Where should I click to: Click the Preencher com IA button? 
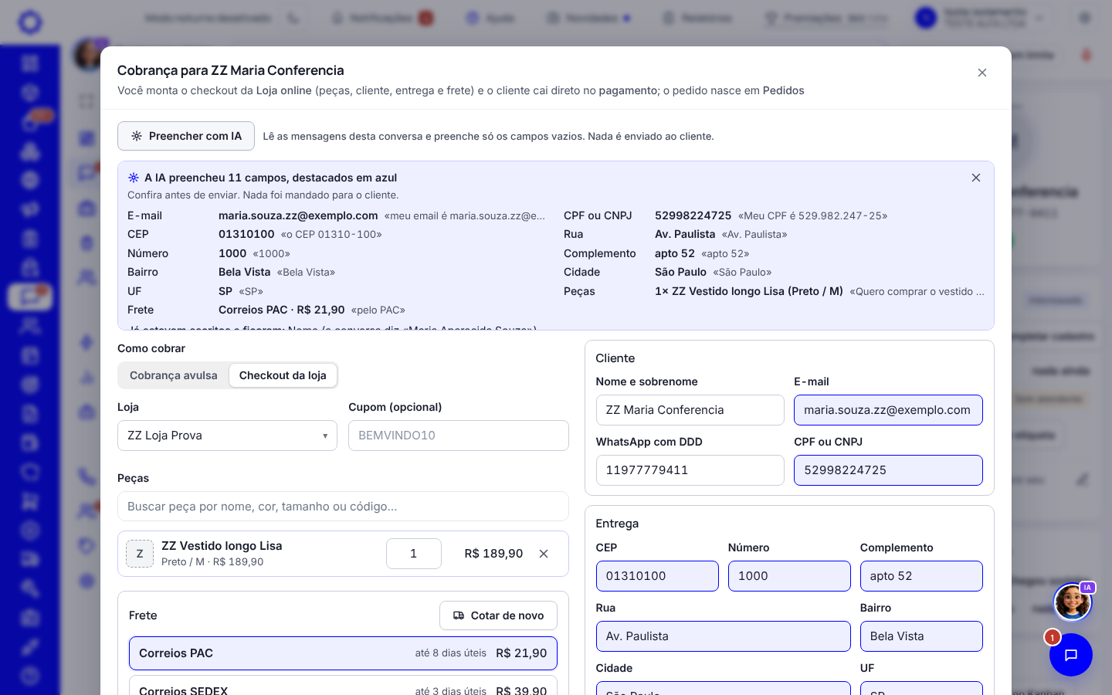(x=186, y=136)
